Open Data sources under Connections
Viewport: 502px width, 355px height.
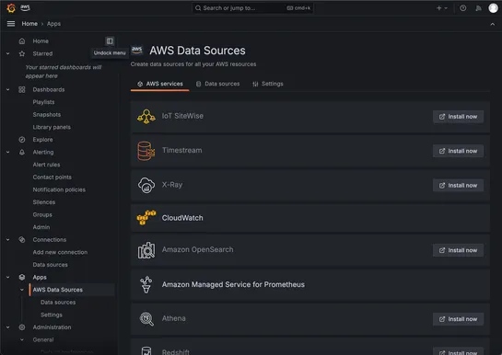[51, 265]
